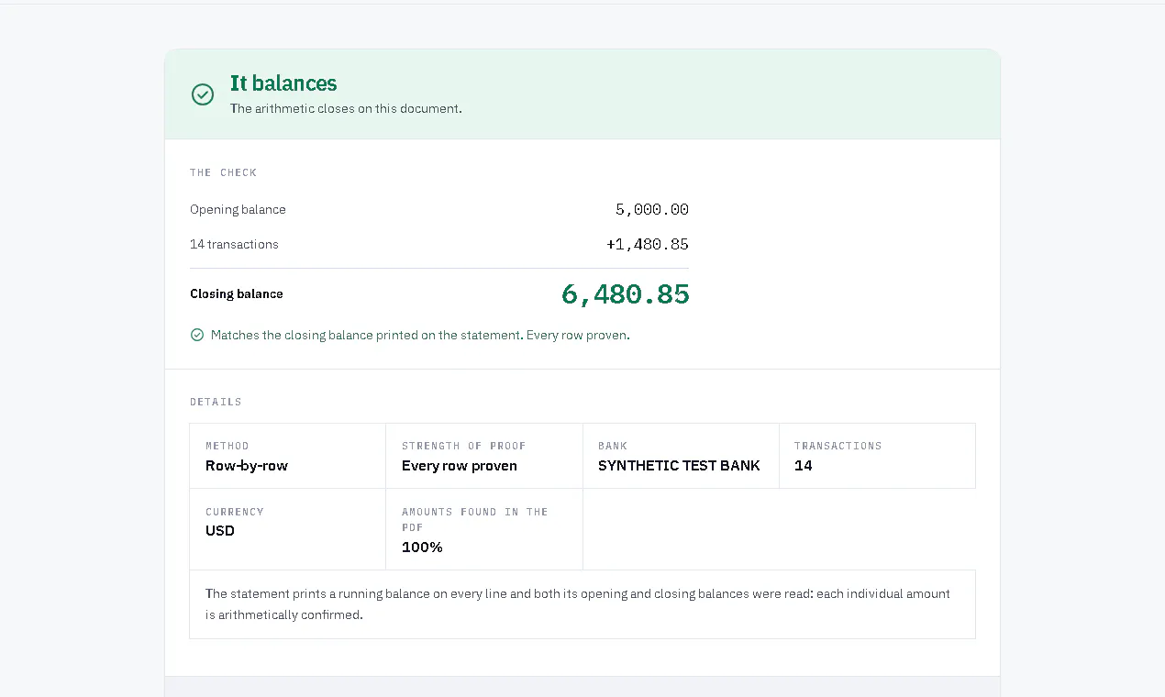
Task: Click the STRENGTH OF PROOF label
Action: [x=464, y=446]
